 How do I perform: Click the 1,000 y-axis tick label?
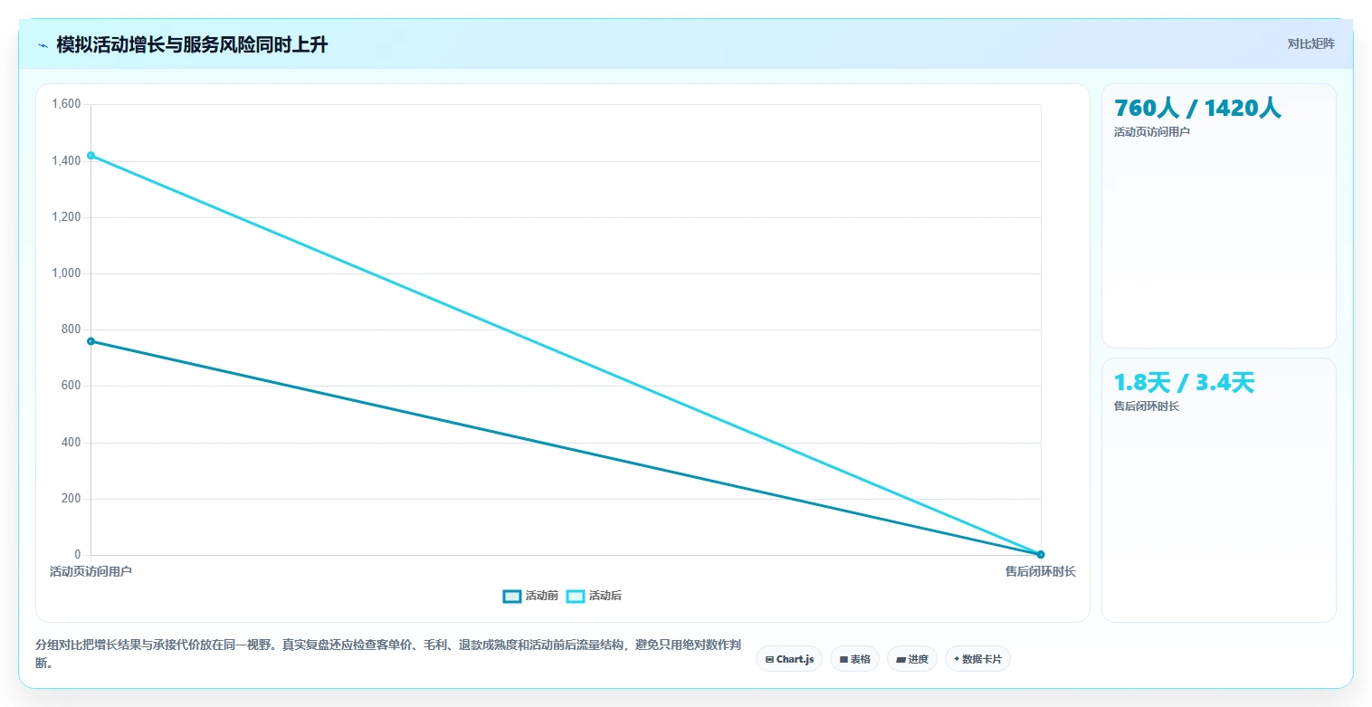66,273
